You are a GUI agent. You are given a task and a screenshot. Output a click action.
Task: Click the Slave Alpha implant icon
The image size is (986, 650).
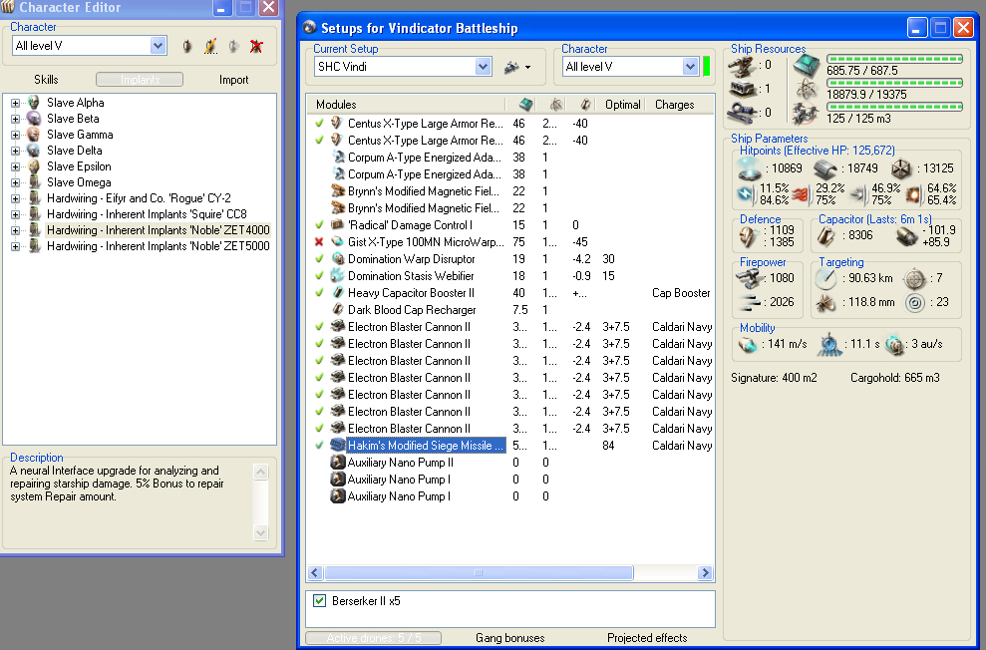[x=34, y=103]
